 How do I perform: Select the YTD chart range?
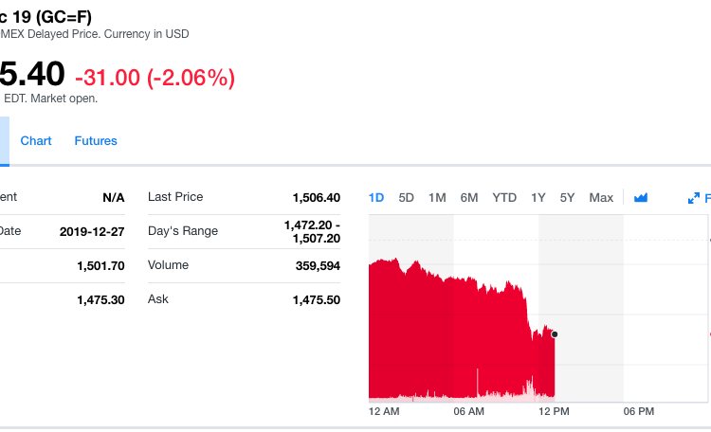[x=504, y=198]
